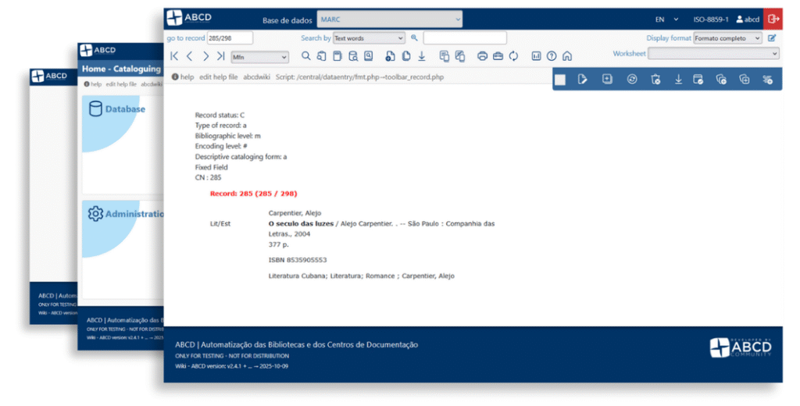Open the statistics chart icon
800x406 pixels.
click(537, 56)
